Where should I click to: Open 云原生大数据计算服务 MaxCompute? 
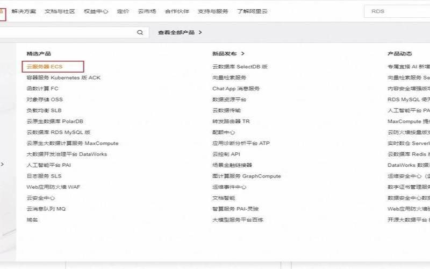[x=73, y=143]
